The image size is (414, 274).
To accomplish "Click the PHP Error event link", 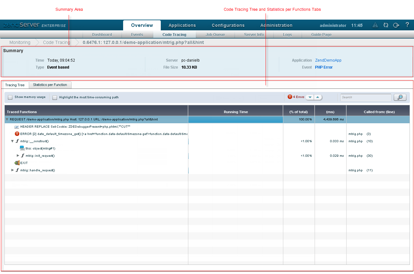I will [323, 67].
